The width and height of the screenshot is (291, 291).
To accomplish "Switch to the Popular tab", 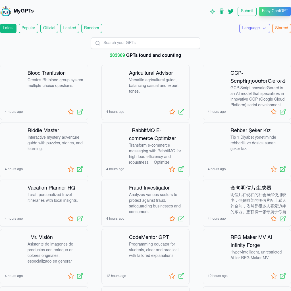I will point(28,28).
